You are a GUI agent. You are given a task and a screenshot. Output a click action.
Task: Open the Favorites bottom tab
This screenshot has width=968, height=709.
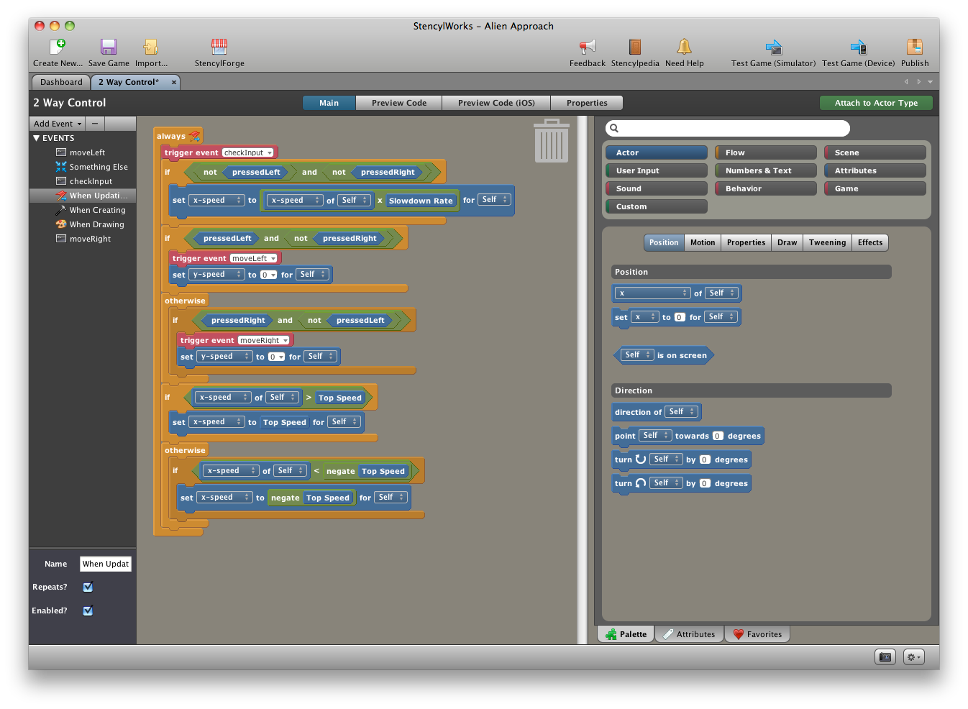tap(757, 634)
